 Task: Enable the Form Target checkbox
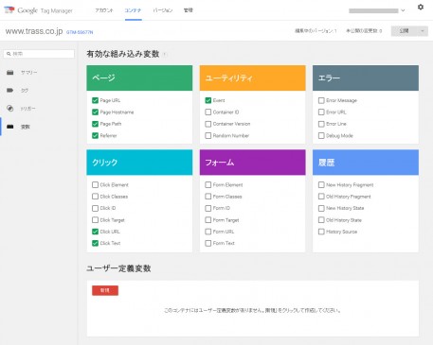[208, 219]
